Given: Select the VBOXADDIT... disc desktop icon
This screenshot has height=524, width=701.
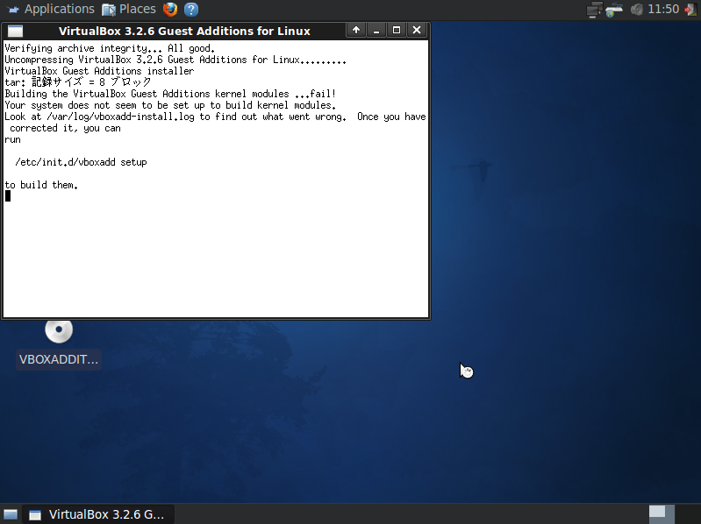Looking at the screenshot, I should pyautogui.click(x=59, y=330).
